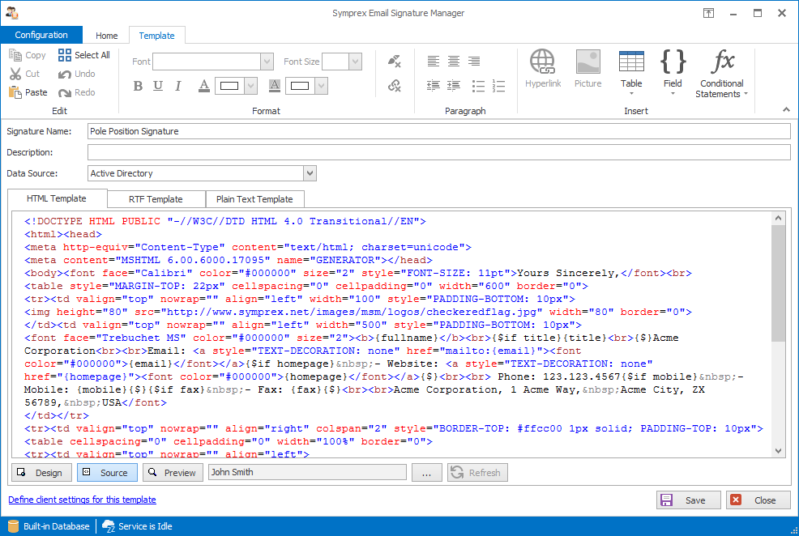Click the source editor scrollbar up arrow

pos(778,218)
